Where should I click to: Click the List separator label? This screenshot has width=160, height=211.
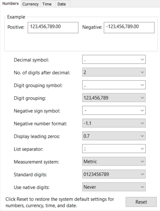pyautogui.click(x=29, y=149)
